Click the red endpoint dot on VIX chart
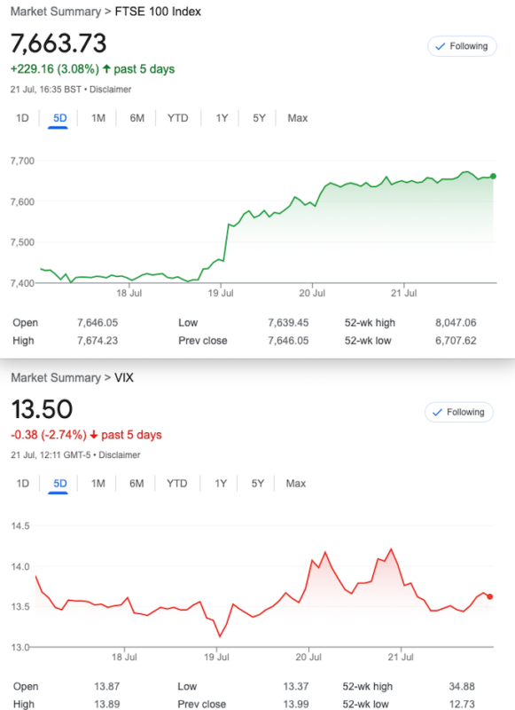 489,596
